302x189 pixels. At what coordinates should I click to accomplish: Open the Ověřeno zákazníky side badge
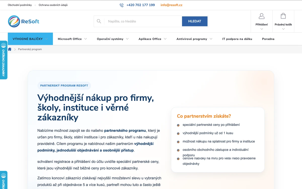pyautogui.click(x=4, y=60)
